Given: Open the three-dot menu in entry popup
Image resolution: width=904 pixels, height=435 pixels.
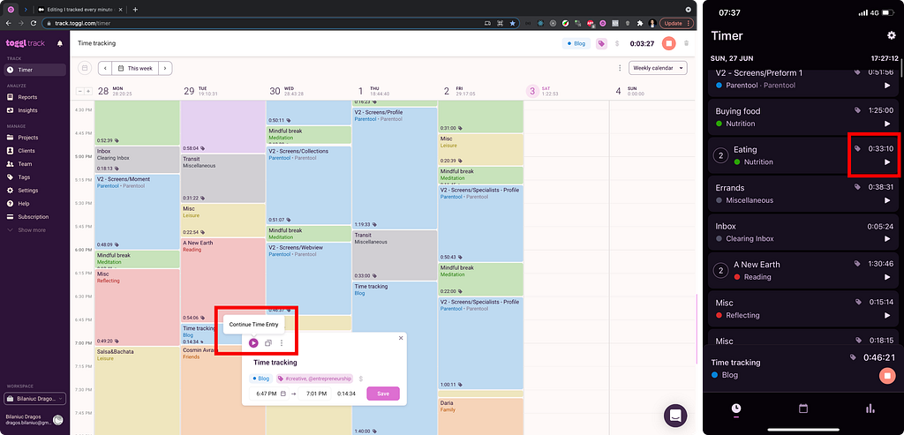Looking at the screenshot, I should coord(282,343).
